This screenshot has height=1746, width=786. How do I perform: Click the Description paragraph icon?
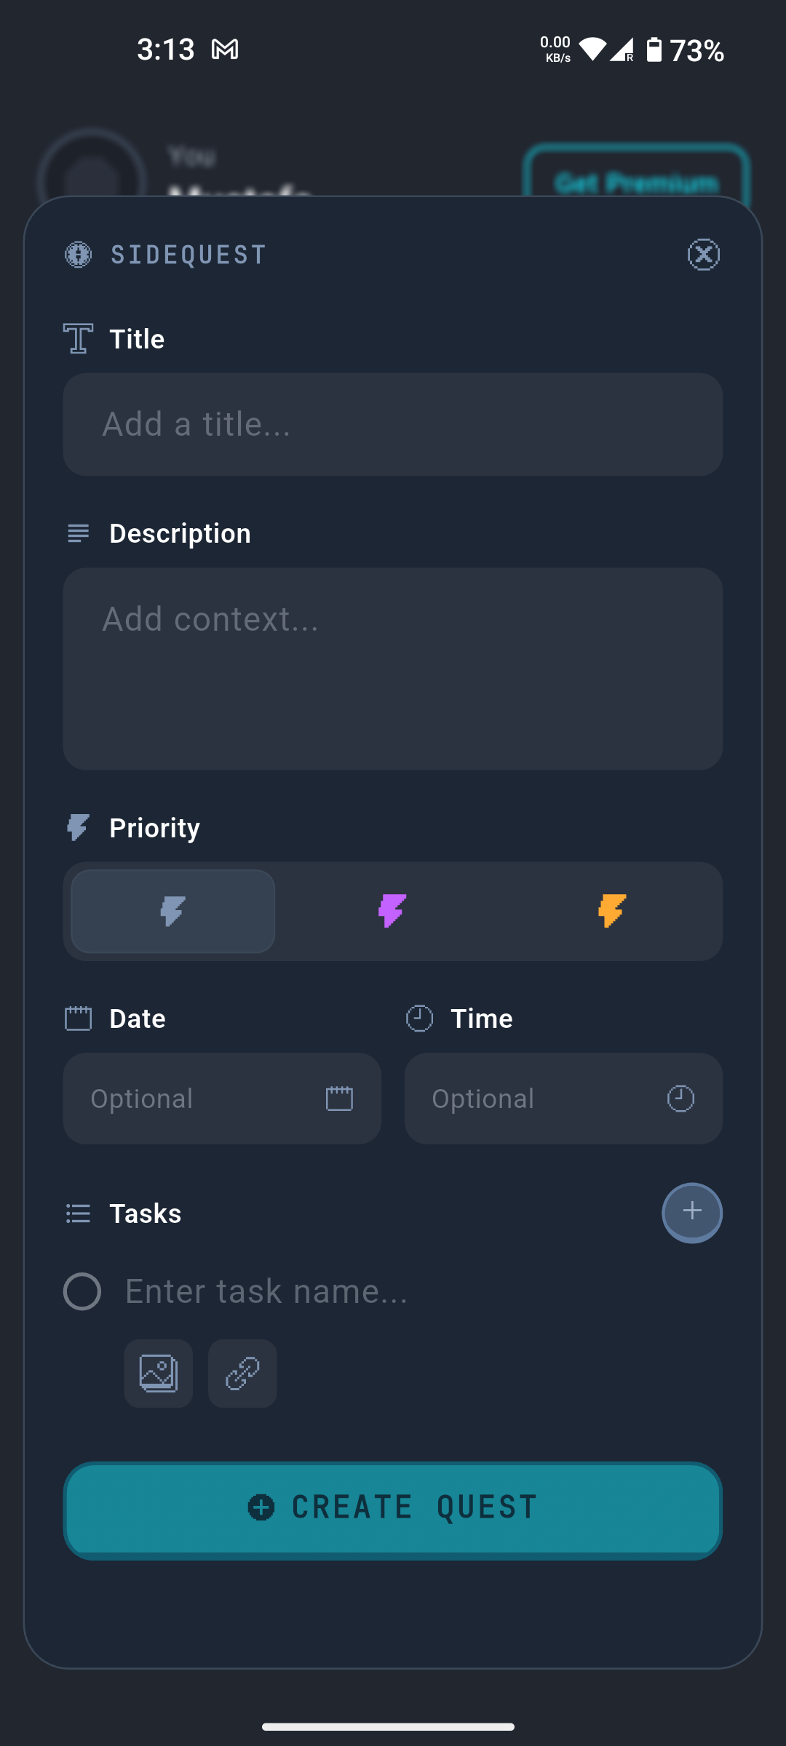coord(78,533)
